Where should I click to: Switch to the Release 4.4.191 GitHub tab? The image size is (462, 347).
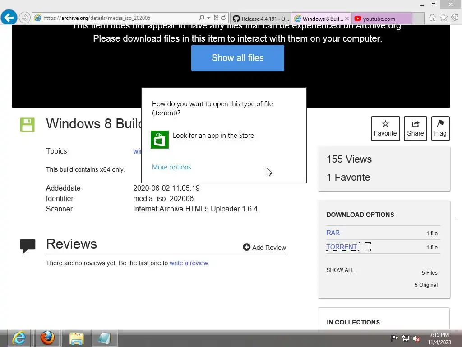(x=261, y=19)
